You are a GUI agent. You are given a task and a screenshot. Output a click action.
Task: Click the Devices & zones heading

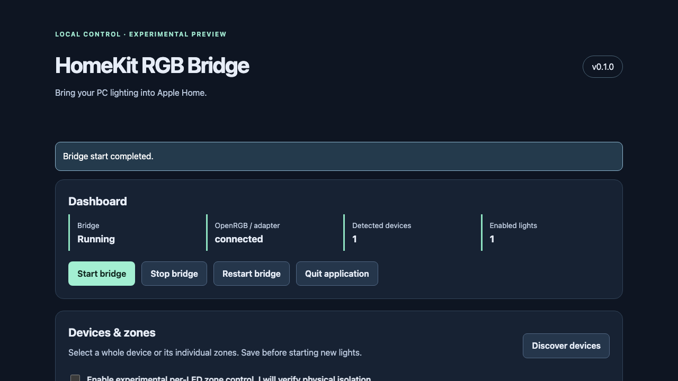(112, 332)
